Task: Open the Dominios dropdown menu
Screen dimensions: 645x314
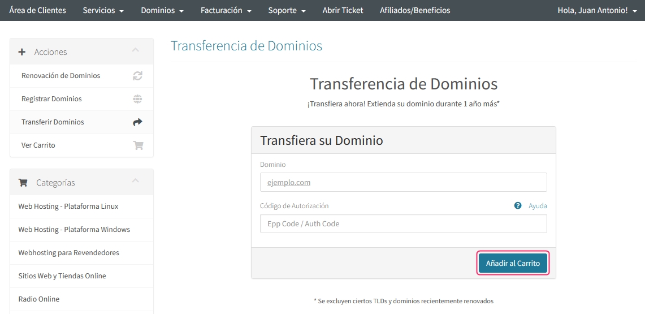Action: tap(162, 10)
